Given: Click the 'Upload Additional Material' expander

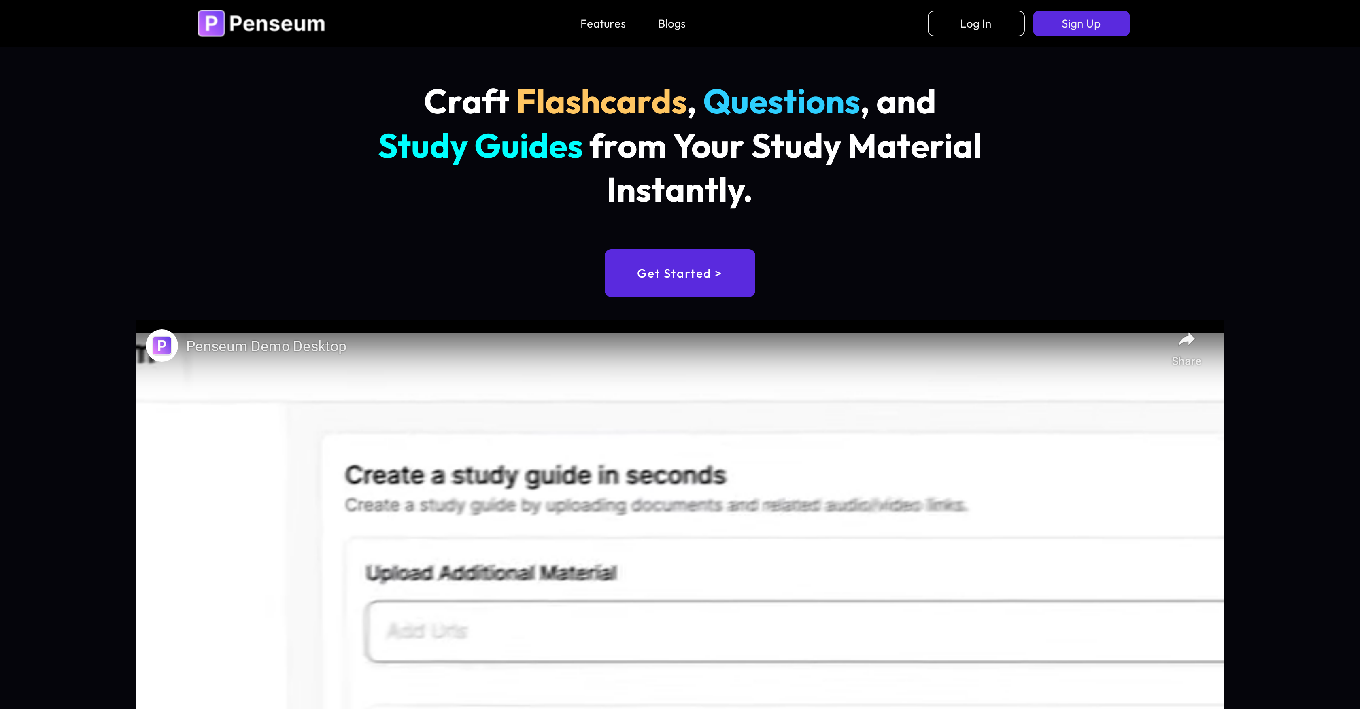Looking at the screenshot, I should point(492,571).
